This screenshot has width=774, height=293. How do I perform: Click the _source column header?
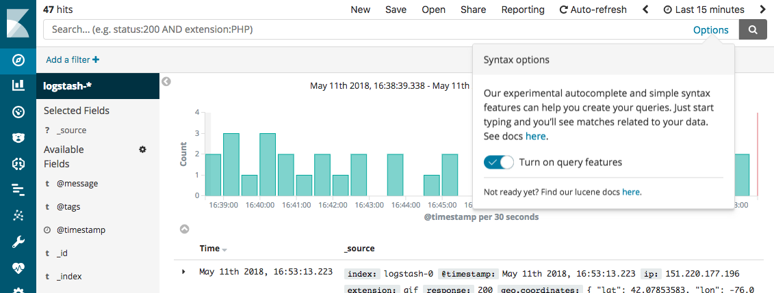(359, 249)
